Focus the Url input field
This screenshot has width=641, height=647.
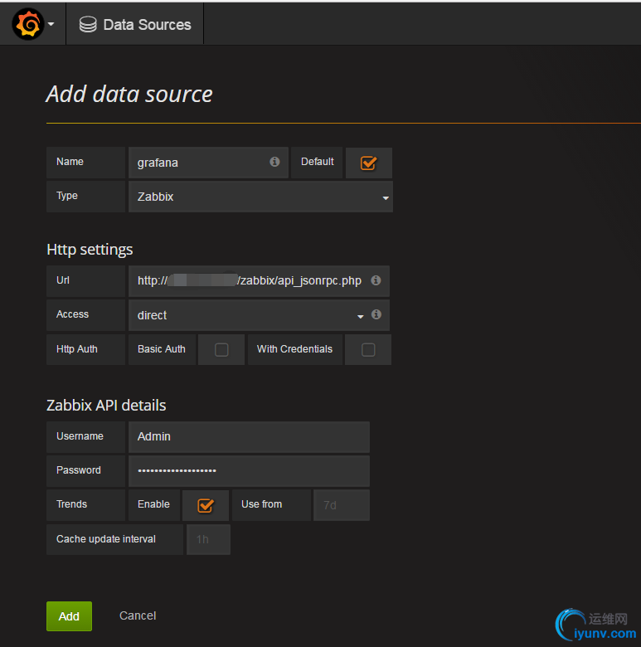pos(259,281)
